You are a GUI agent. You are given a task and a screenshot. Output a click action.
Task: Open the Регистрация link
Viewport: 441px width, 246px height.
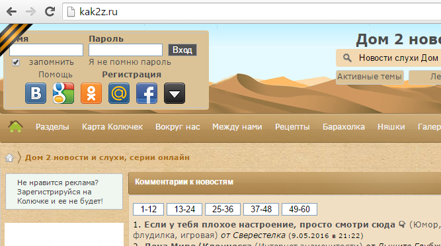132,75
